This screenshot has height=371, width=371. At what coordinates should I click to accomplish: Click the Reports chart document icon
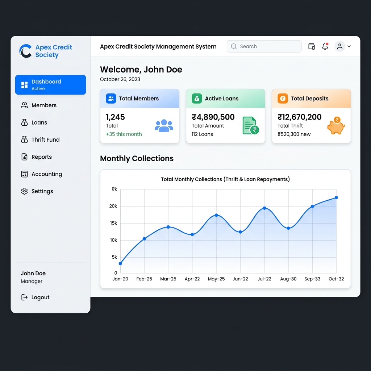click(24, 157)
